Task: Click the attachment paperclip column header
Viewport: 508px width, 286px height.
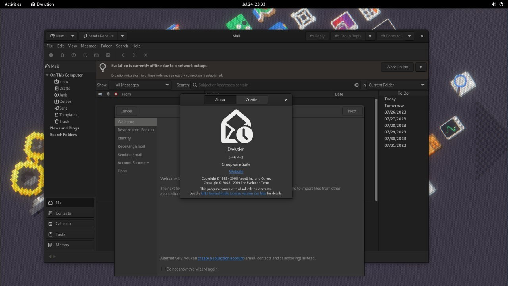Action: click(x=108, y=94)
